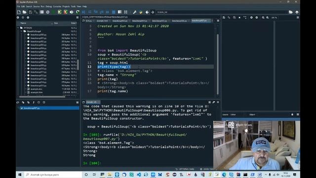This screenshot has width=316, height=178.
Task: Collapse the BeautifulSoup4 folder arrow
Action: [21, 31]
